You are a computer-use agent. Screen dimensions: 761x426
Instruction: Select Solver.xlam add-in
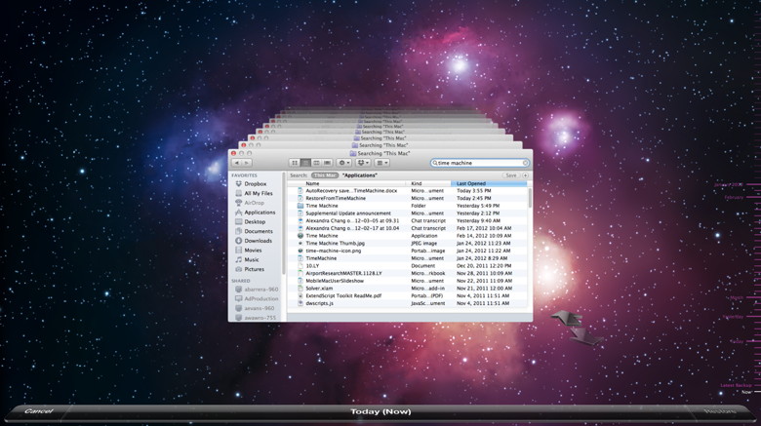click(x=407, y=289)
